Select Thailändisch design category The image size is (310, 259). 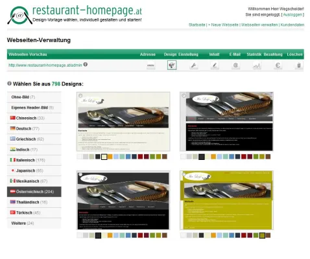coord(34,202)
